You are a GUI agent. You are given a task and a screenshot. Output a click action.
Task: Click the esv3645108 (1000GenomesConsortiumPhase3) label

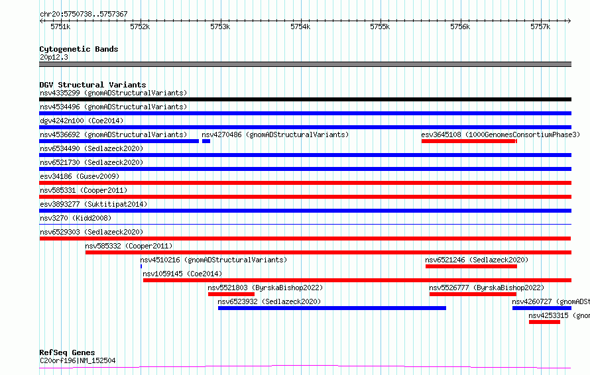(501, 134)
